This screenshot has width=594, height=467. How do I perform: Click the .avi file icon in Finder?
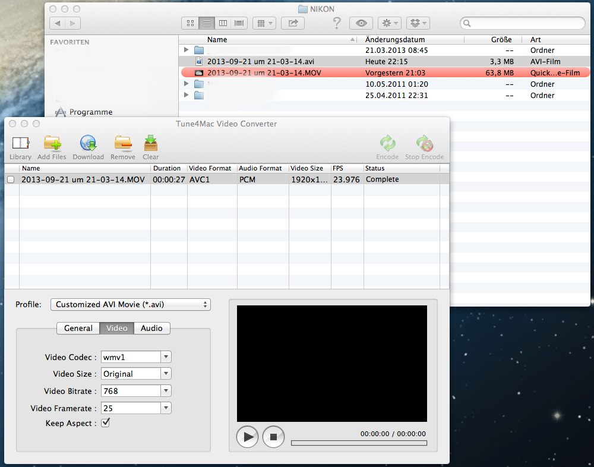click(199, 61)
